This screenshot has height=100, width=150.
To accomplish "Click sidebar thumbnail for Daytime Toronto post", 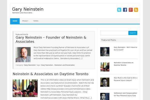I will 105,67.
